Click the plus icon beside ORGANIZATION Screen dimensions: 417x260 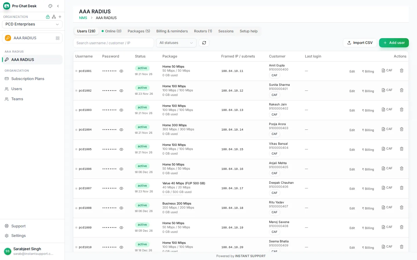coord(60,17)
